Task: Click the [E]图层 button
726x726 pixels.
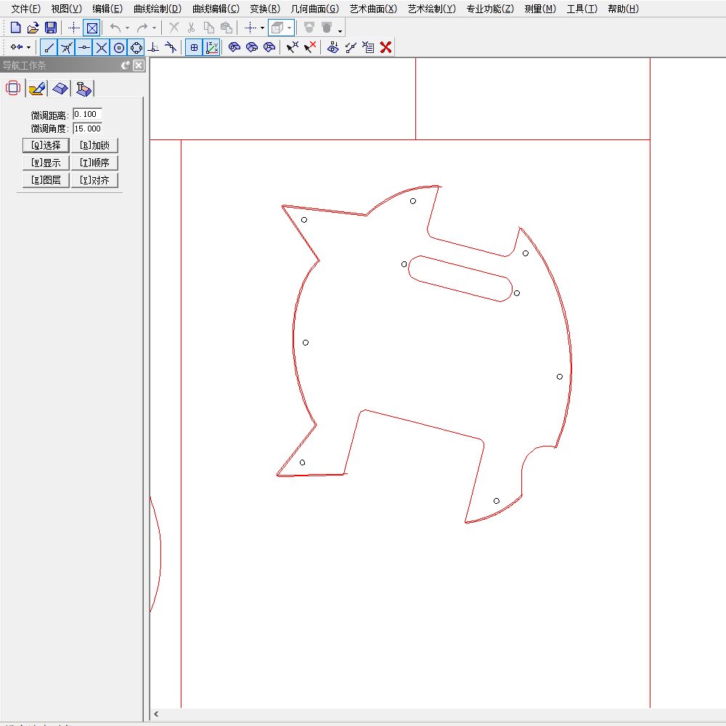Action: point(46,180)
